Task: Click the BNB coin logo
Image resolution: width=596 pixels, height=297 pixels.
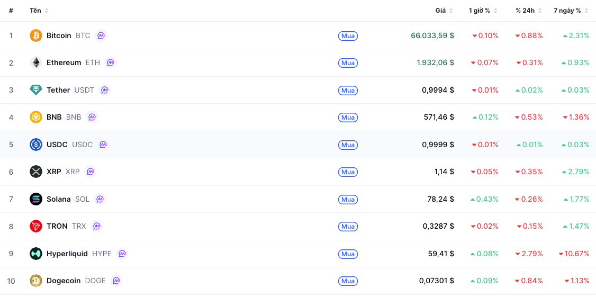Action: [x=36, y=117]
